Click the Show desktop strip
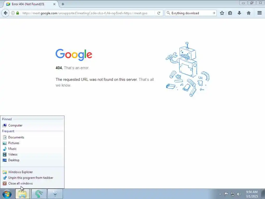This screenshot has width=265, height=199. [263, 194]
